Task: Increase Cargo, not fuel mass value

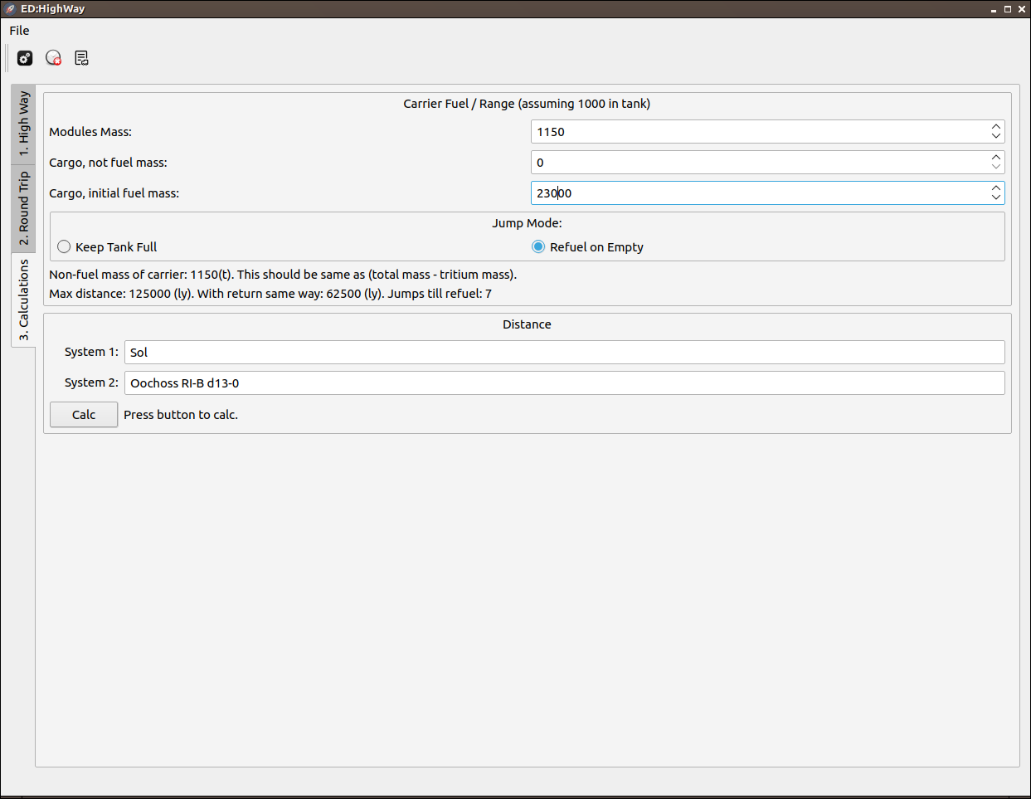Action: (995, 158)
